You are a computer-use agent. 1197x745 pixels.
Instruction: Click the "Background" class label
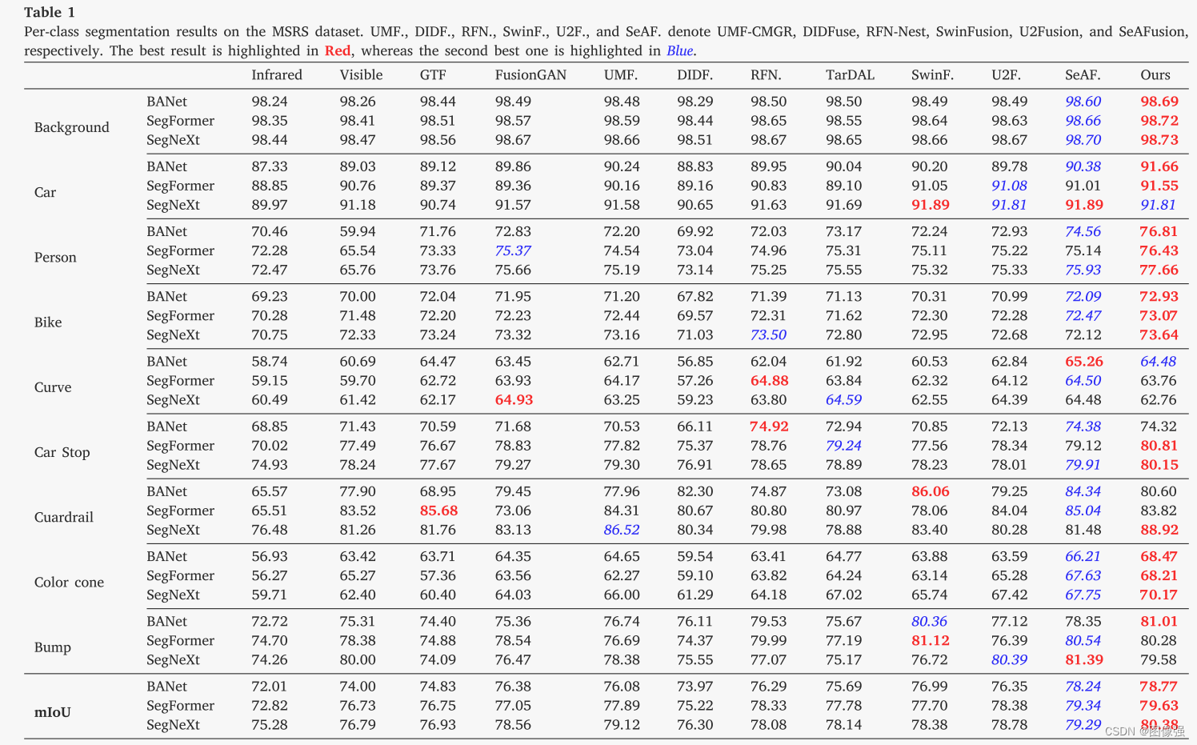tap(72, 128)
